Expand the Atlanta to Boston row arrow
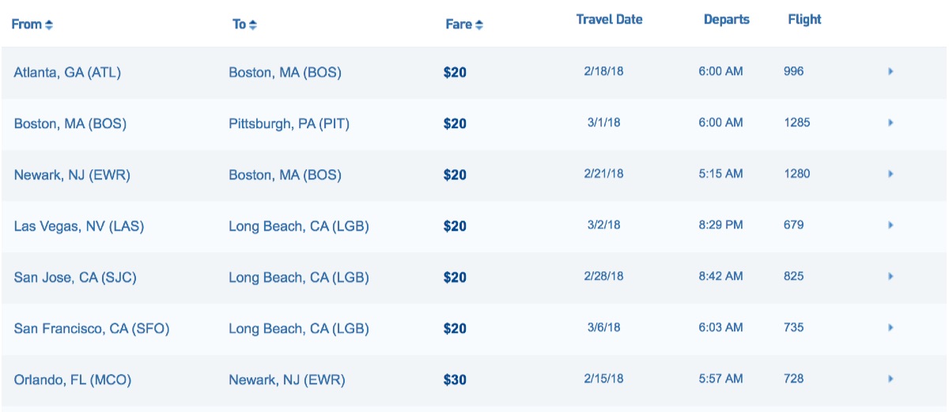The height and width of the screenshot is (412, 949). 890,71
